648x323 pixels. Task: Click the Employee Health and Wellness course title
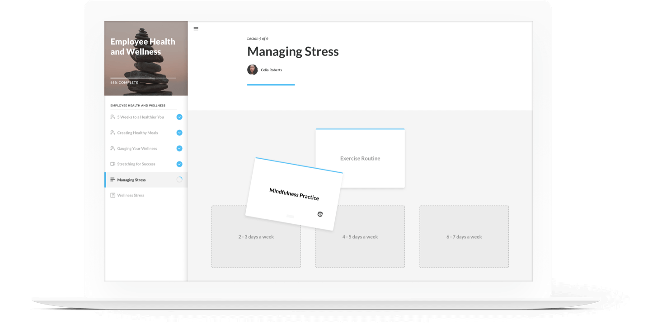[x=143, y=46]
